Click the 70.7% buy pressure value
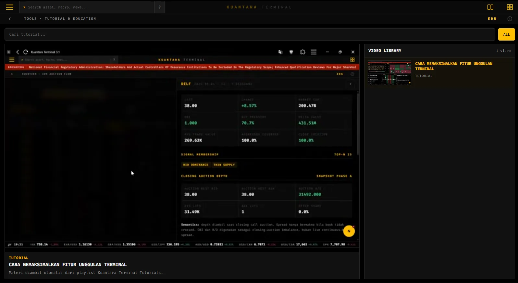Image resolution: width=518 pixels, height=283 pixels. click(x=248, y=123)
